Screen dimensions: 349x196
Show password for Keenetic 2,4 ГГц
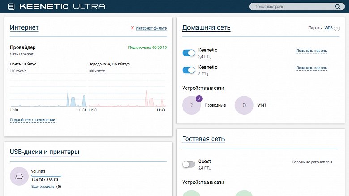pyautogui.click(x=311, y=51)
